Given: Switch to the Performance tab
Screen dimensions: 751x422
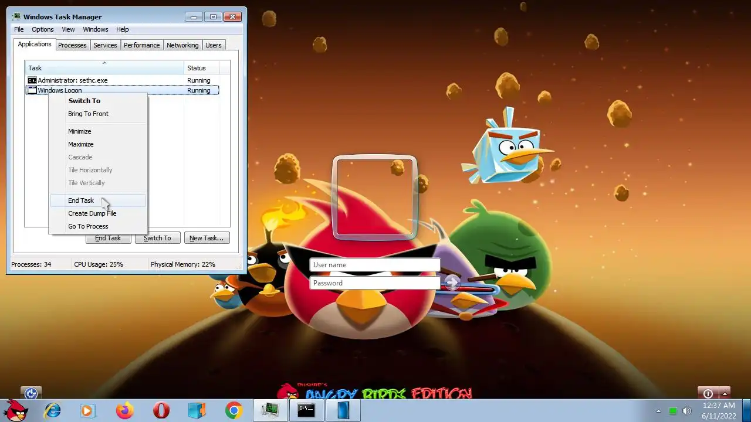Looking at the screenshot, I should point(141,45).
